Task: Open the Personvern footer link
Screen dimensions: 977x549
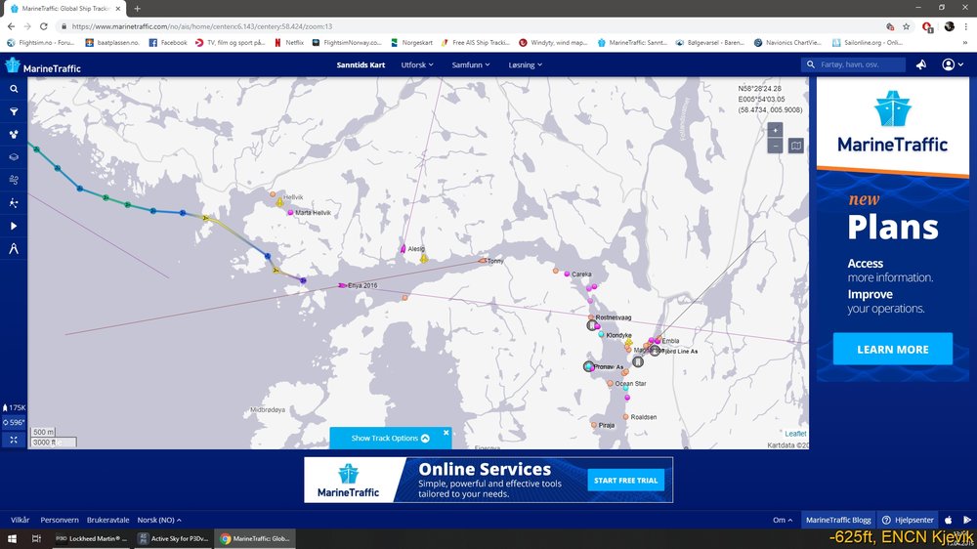Action: coord(60,520)
